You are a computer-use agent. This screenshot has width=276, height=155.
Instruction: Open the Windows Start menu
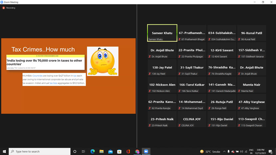pyautogui.click(x=4, y=151)
